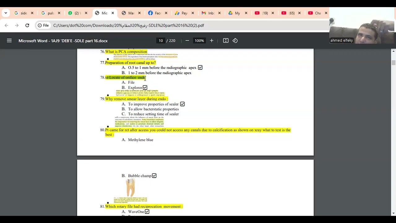Click the 100% zoom level field
Image resolution: width=396 pixels, height=223 pixels.
pyautogui.click(x=199, y=41)
